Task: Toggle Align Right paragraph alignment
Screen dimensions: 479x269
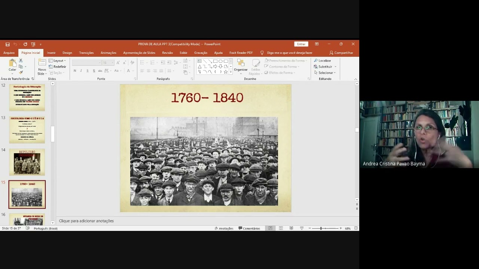Action: pyautogui.click(x=155, y=71)
